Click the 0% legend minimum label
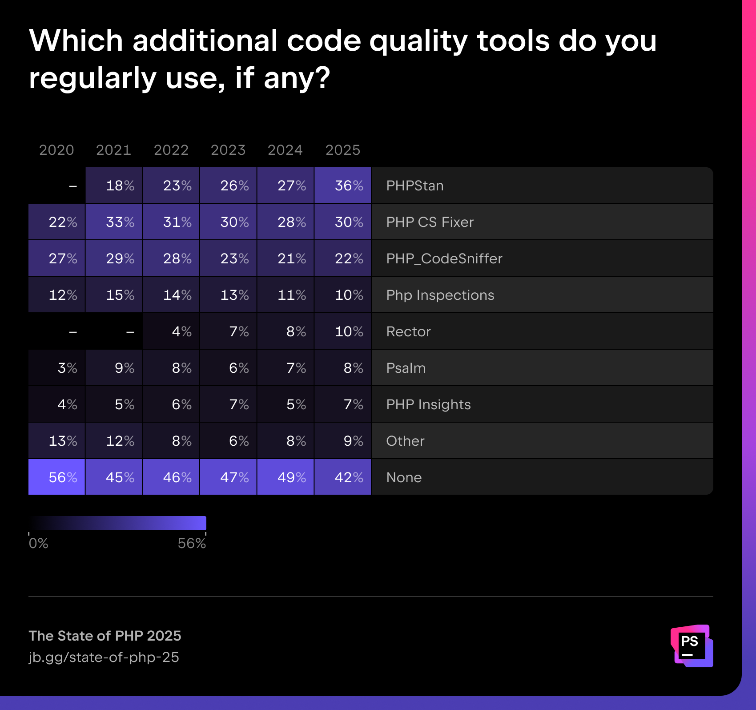 click(x=39, y=543)
